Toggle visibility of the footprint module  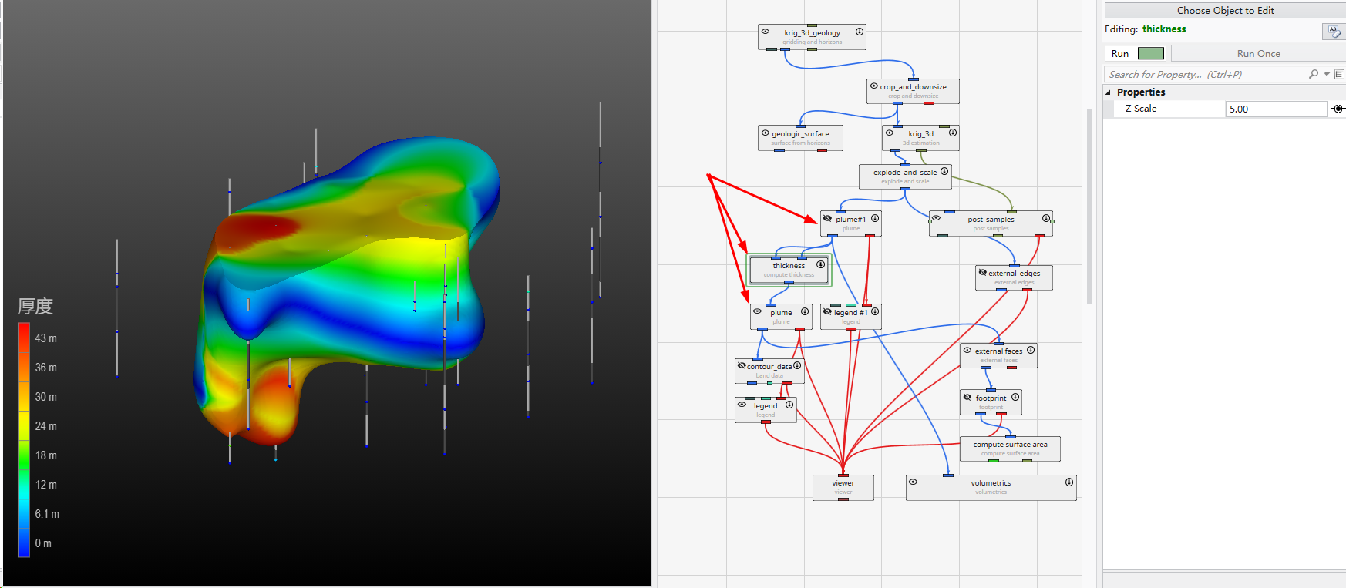click(967, 398)
